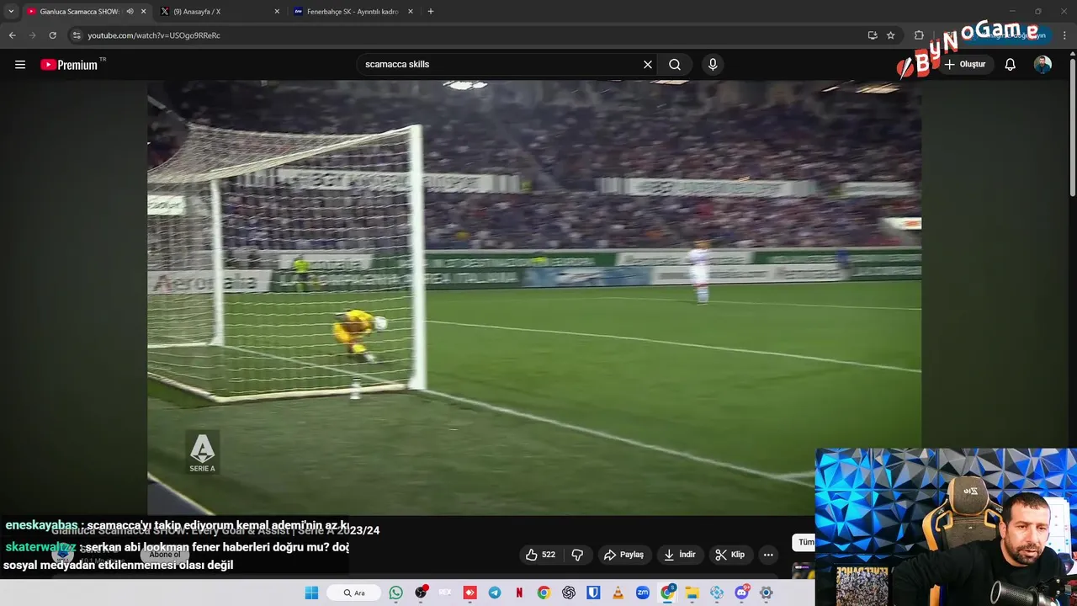Start voice search with the microphone
Image resolution: width=1077 pixels, height=606 pixels.
713,65
